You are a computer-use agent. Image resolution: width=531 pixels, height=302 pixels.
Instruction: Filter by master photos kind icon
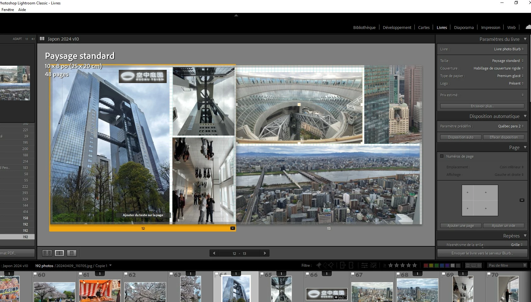tap(468, 265)
